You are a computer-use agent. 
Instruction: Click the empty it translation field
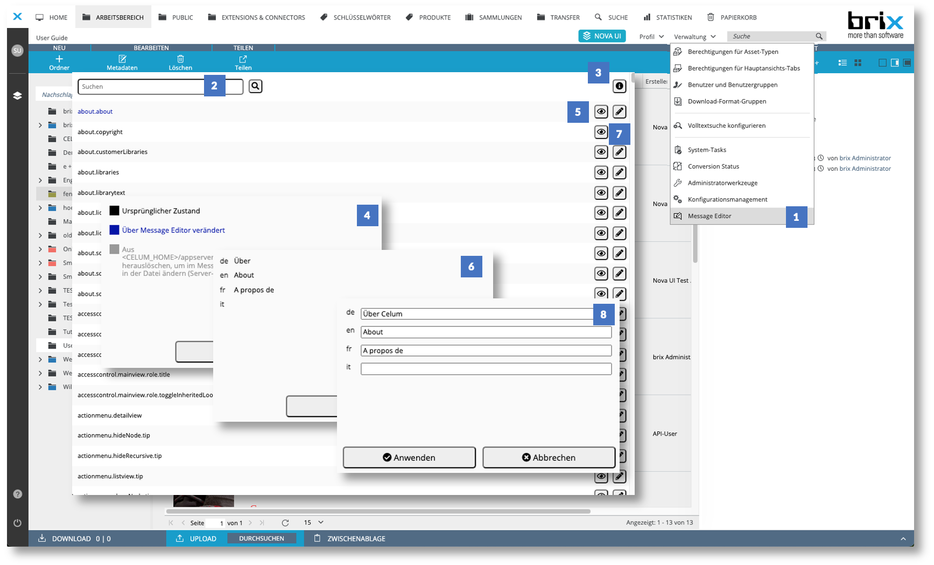tap(486, 369)
